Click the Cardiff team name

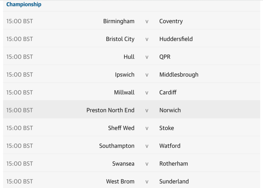(x=168, y=92)
